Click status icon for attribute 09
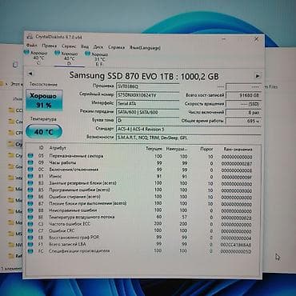This screenshot has width=296, height=296. pos(30,162)
